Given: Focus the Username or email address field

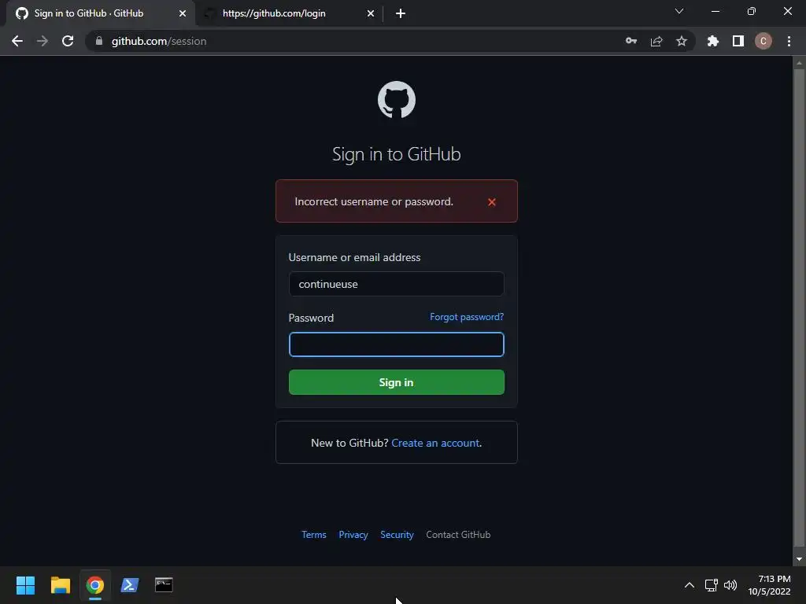Looking at the screenshot, I should 397,284.
